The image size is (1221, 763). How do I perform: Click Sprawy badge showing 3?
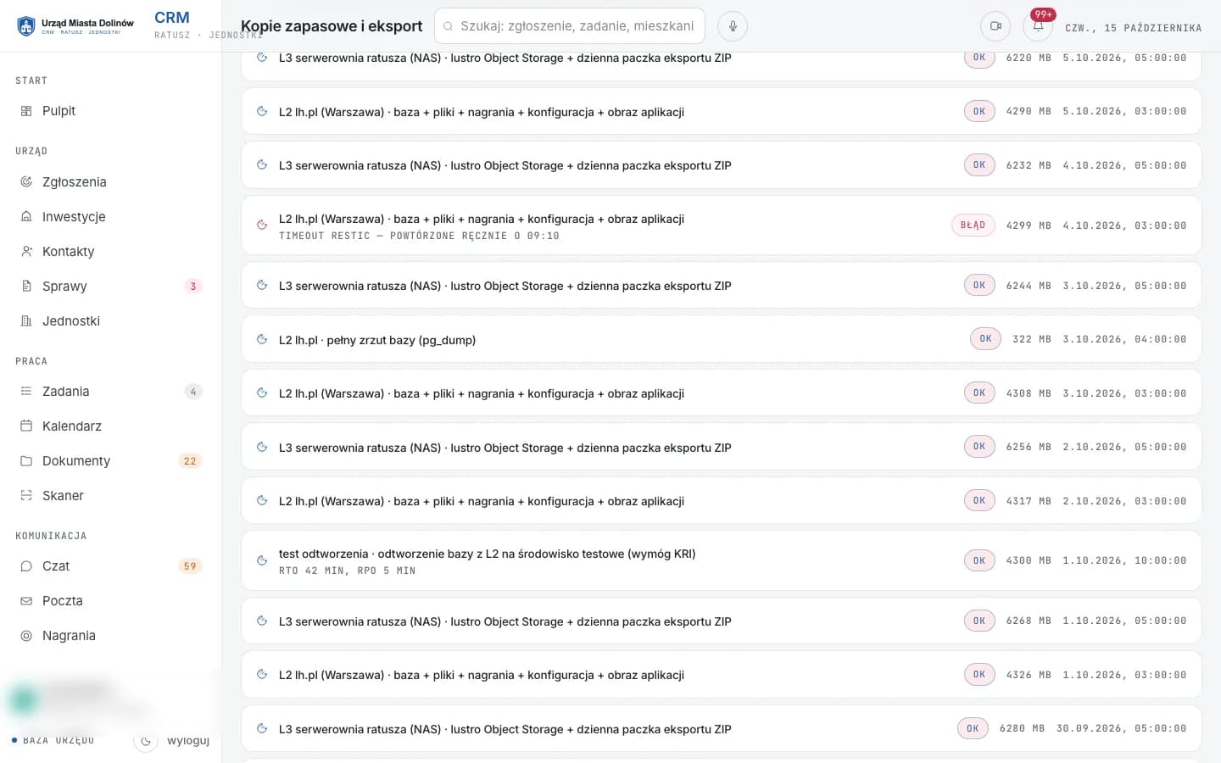pyautogui.click(x=193, y=287)
